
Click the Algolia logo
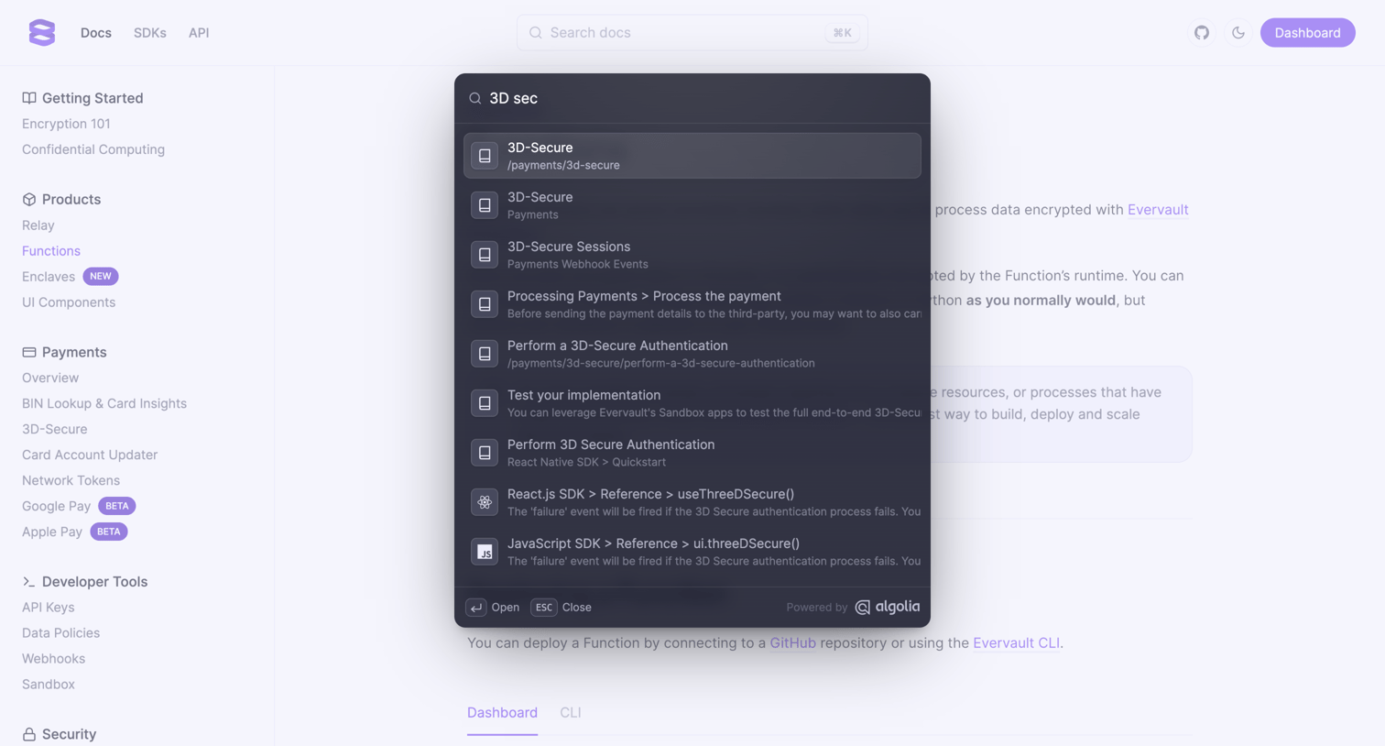tap(887, 607)
